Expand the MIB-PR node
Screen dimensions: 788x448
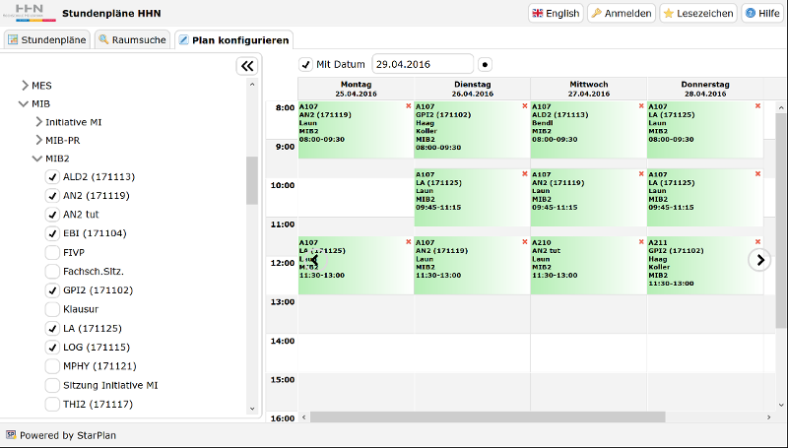[x=38, y=140]
